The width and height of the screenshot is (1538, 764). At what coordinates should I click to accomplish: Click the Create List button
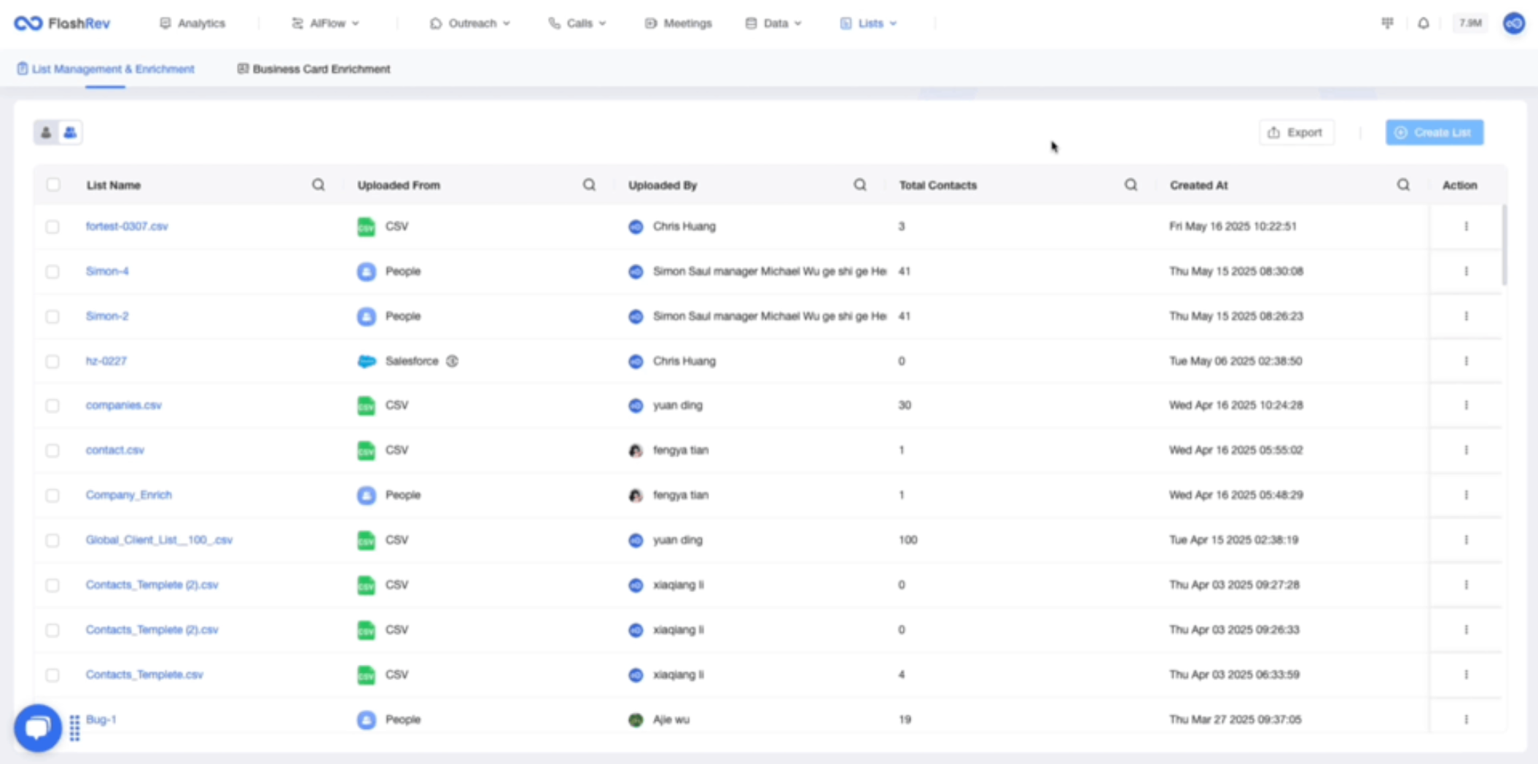click(x=1434, y=133)
